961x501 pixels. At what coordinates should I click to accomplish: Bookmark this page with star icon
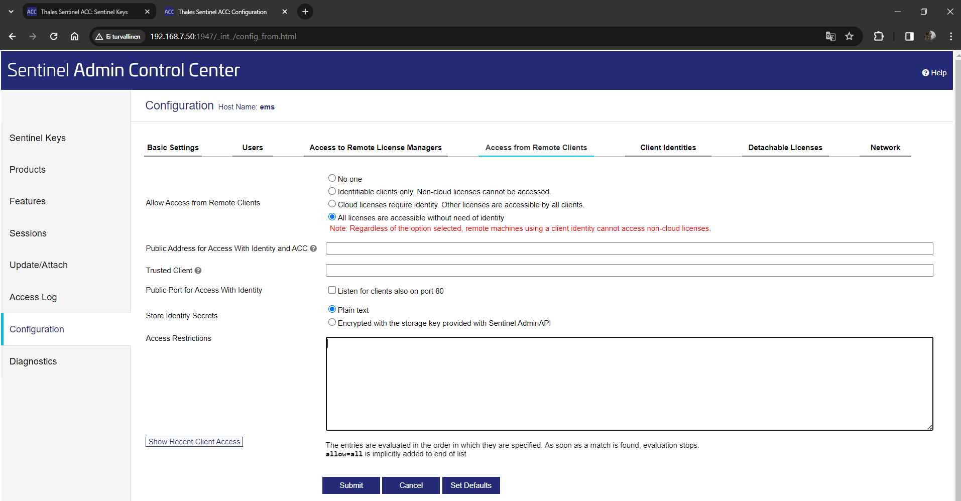click(849, 37)
